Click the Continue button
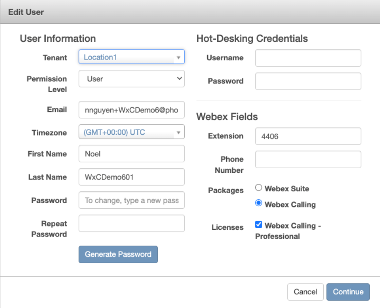The image size is (380, 308). [x=348, y=292]
